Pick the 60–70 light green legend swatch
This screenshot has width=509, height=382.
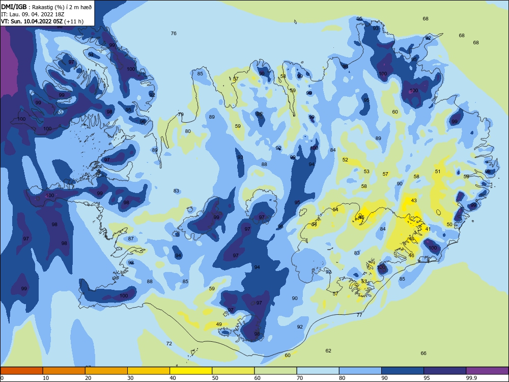275,371
